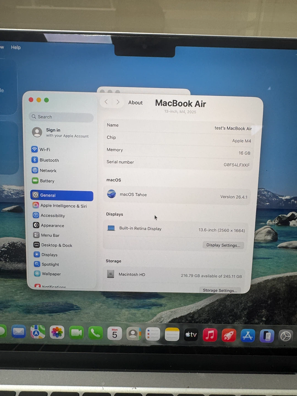Open Contacts from the Dock
Screen dimensions: 297x396
click(134, 334)
